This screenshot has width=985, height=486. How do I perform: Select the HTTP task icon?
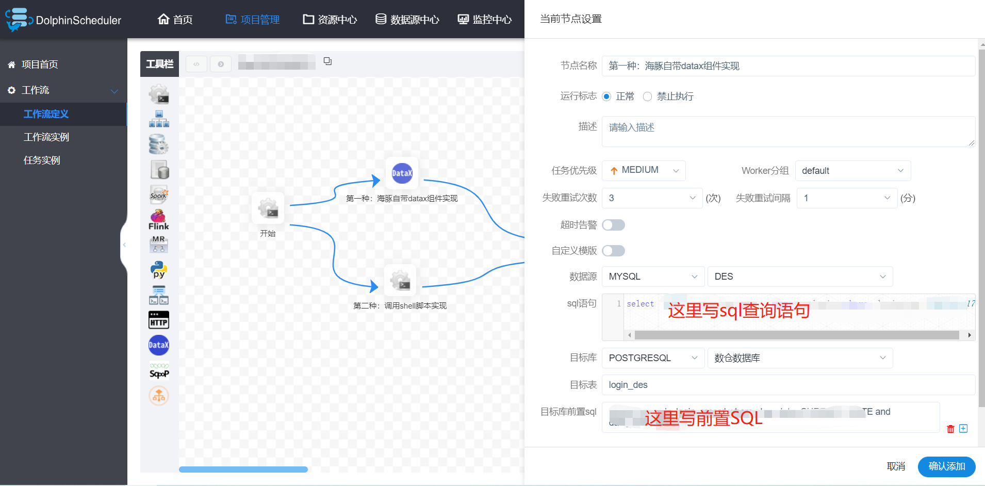click(159, 319)
